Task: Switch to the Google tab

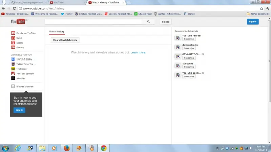Action: tap(29, 3)
